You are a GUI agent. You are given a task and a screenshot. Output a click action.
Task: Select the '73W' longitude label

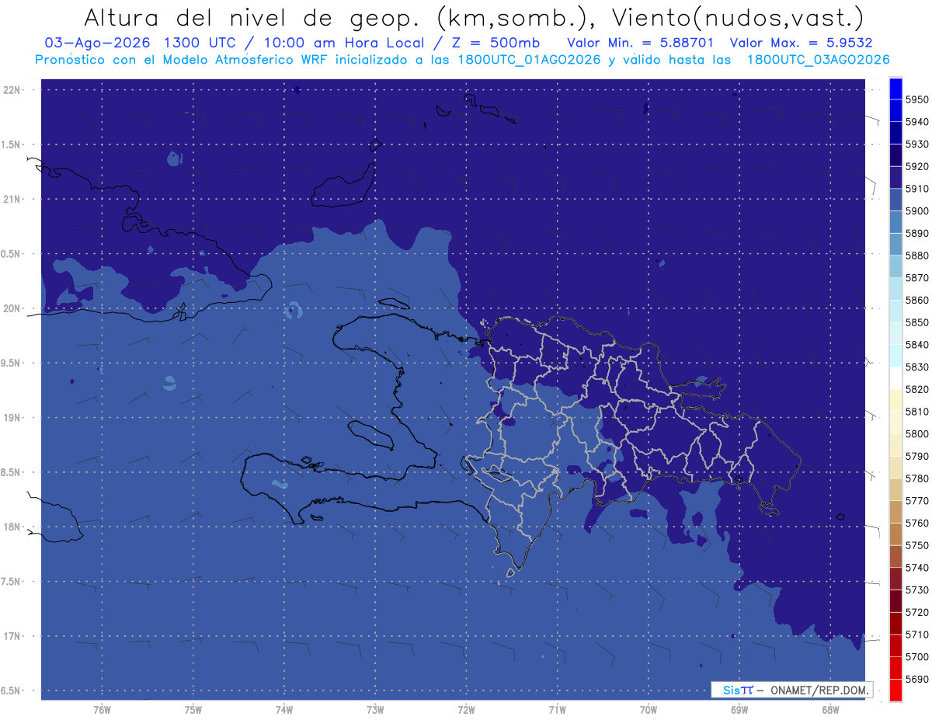coord(375,710)
